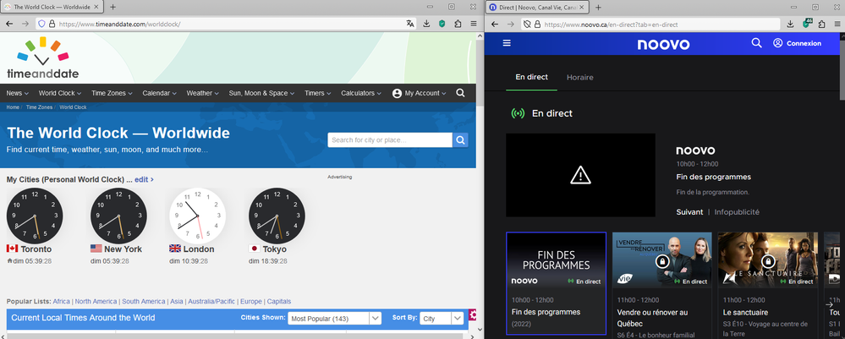Select the Direct | Noovo browser tab
Screen dimensions: 845x339
click(537, 7)
